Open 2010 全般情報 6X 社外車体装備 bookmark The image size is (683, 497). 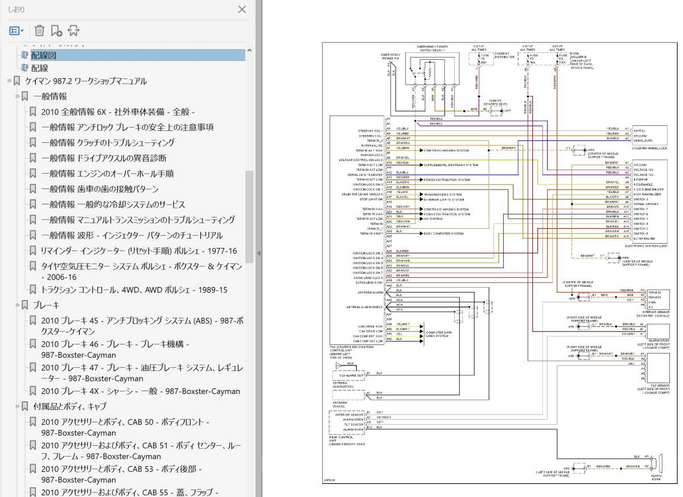[118, 112]
